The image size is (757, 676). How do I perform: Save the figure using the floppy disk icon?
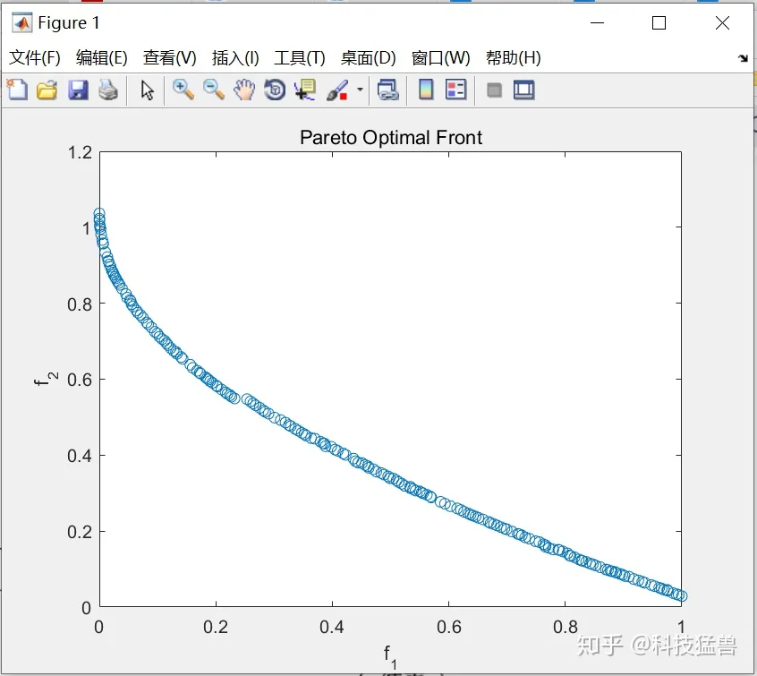coord(78,90)
